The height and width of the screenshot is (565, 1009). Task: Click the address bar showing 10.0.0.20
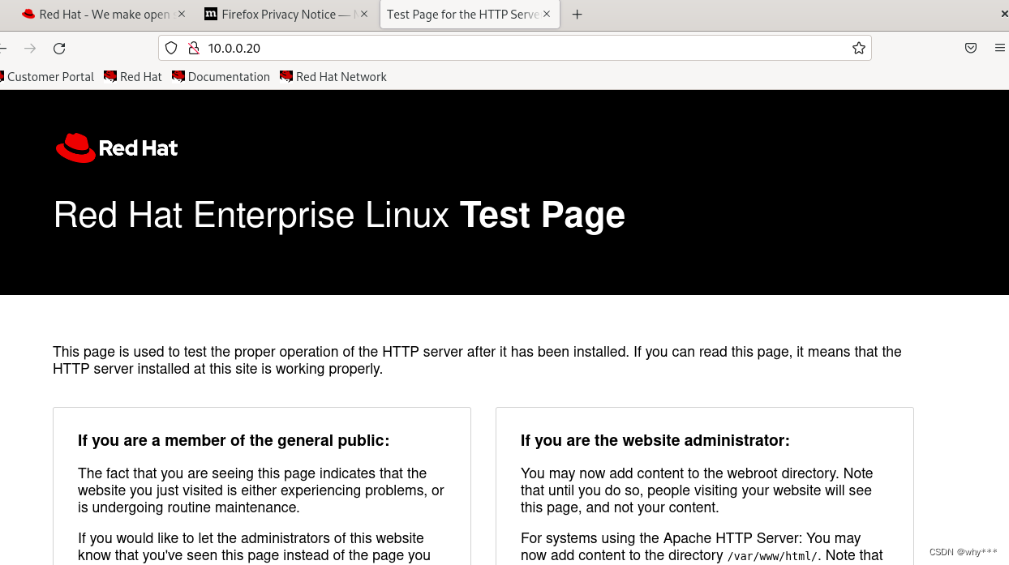515,48
